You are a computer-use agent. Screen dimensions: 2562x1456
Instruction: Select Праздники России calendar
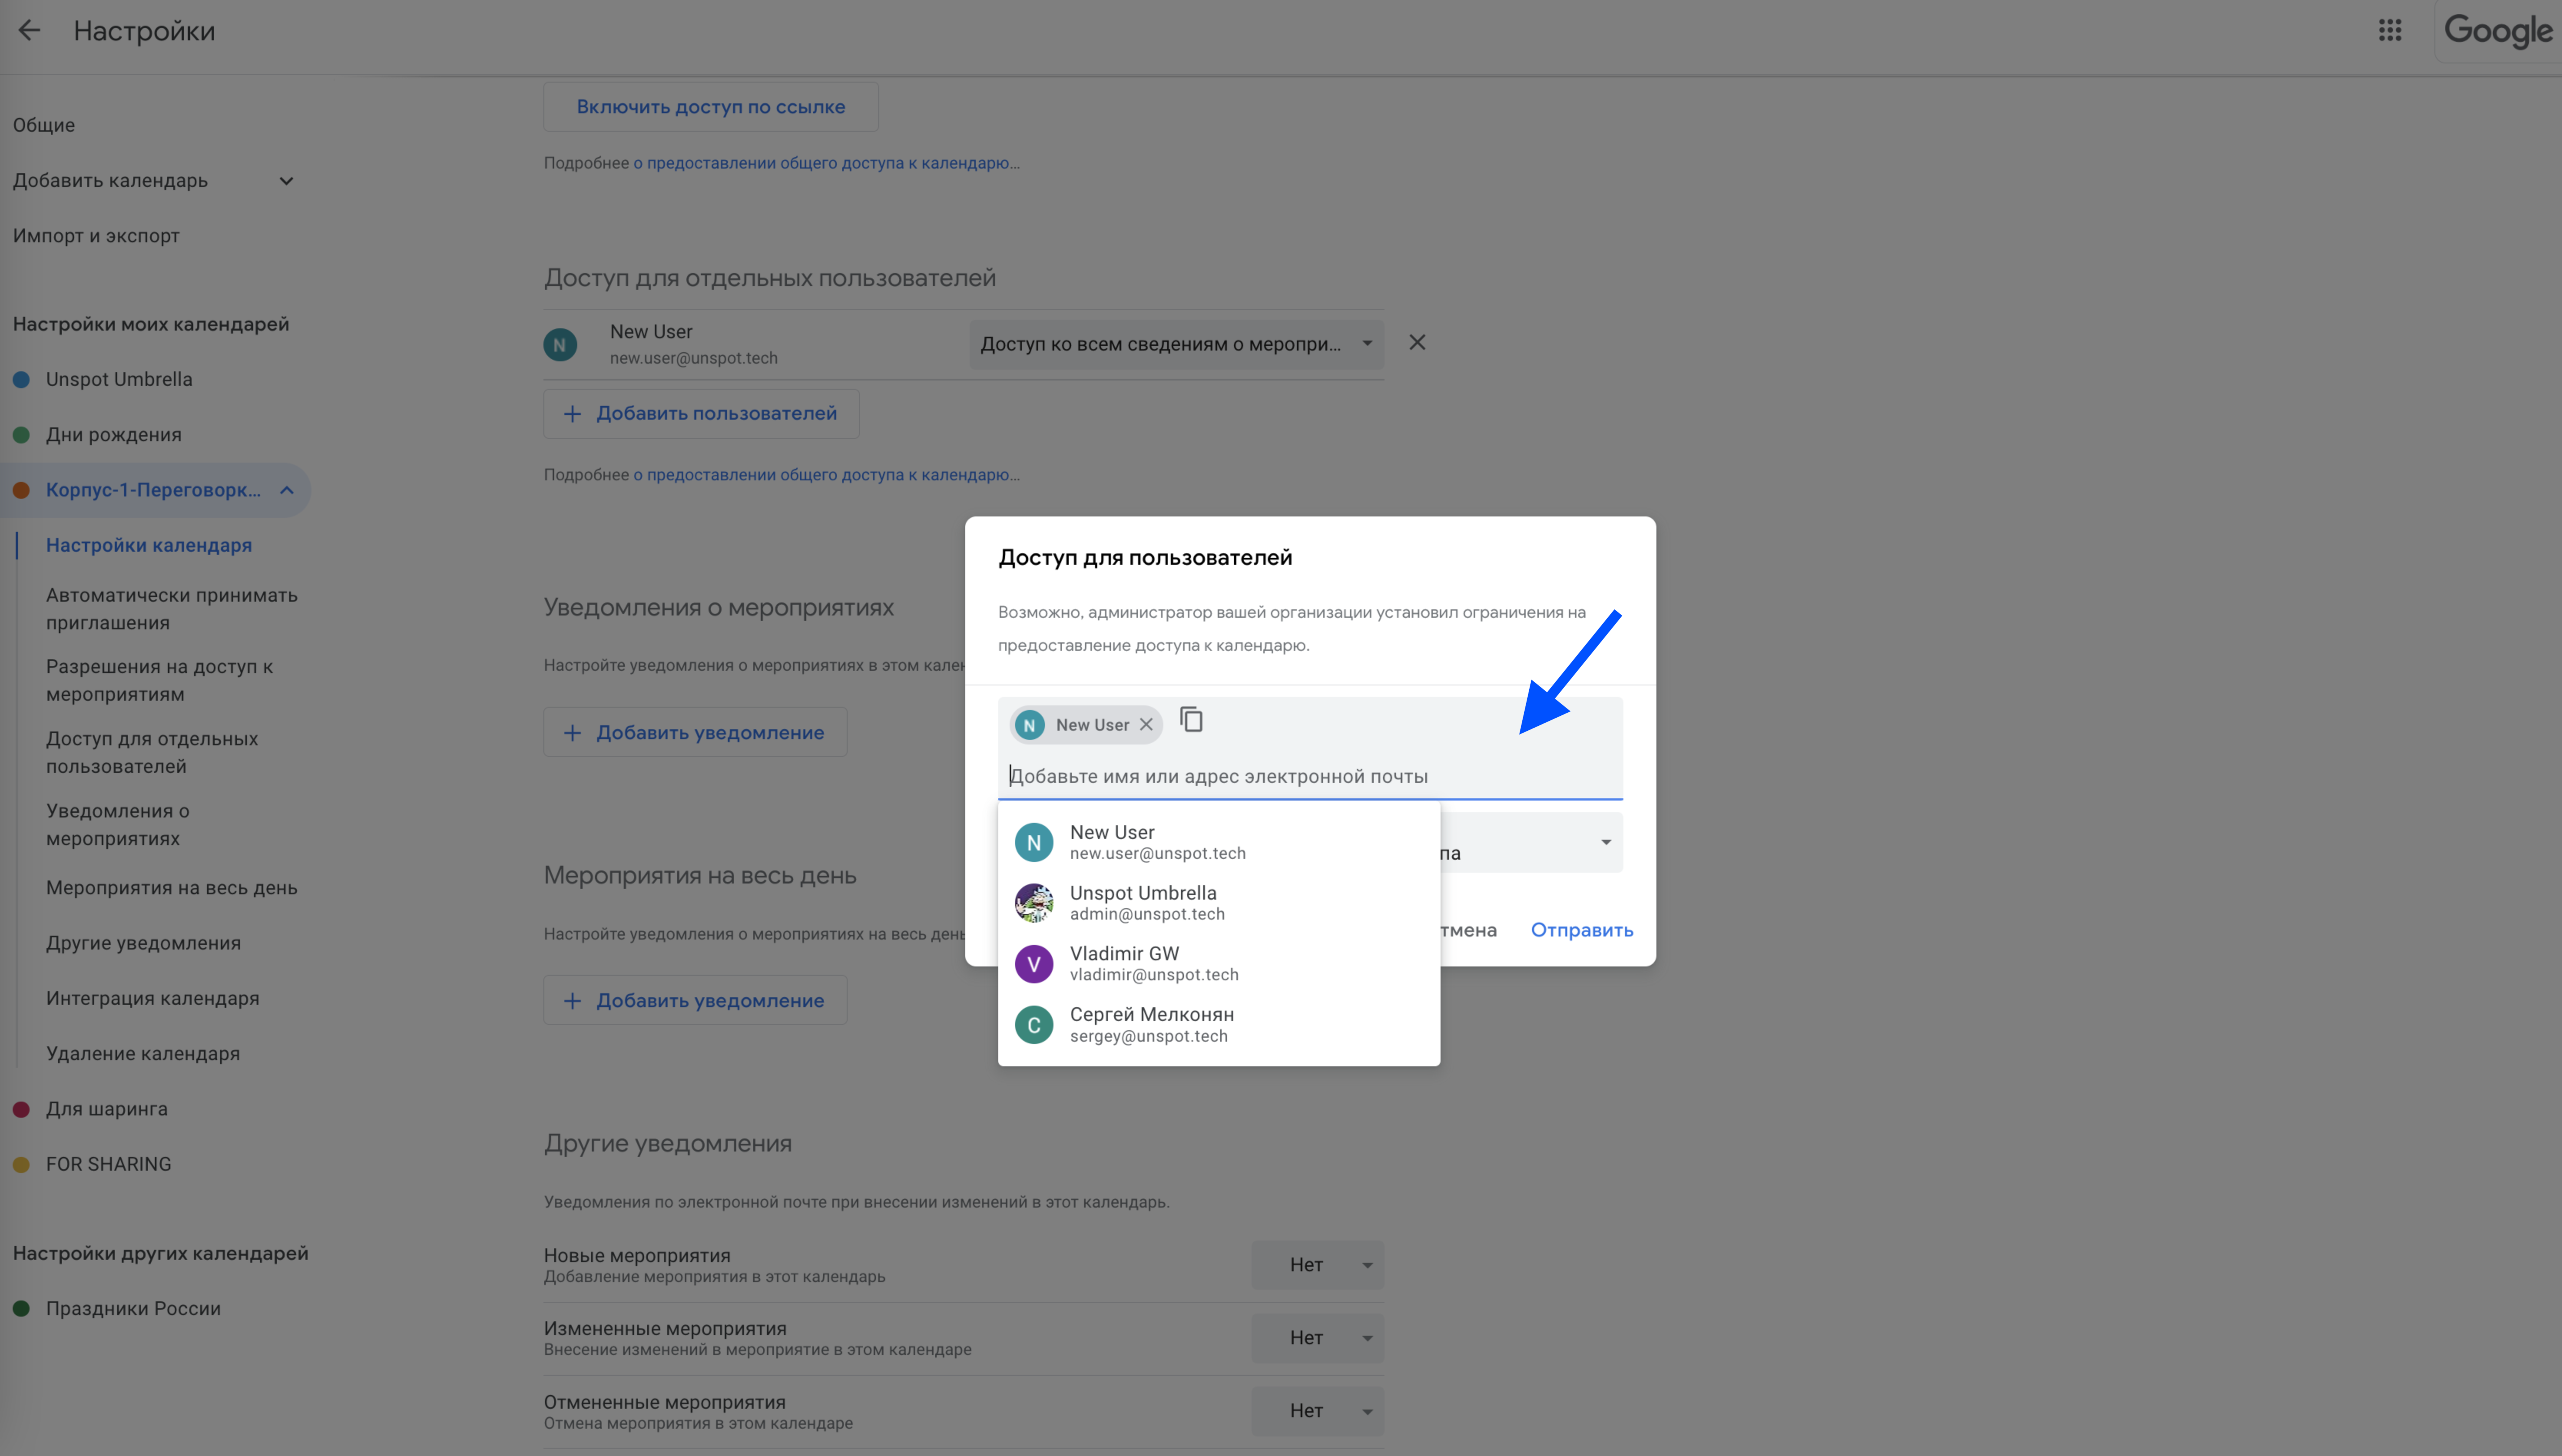[133, 1309]
